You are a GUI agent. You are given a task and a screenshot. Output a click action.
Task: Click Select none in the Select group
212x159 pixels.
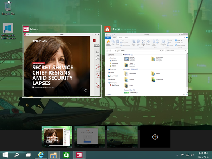(x=179, y=43)
